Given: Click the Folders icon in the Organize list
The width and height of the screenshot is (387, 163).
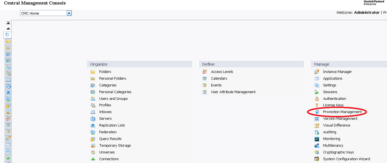Looking at the screenshot, I should pos(93,72).
